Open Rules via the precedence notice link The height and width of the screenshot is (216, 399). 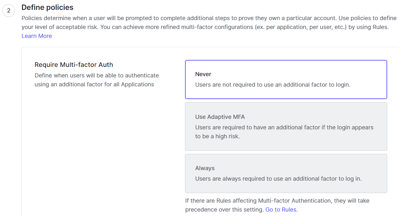[280, 209]
